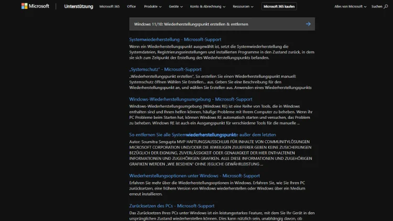Click text starting '„Wiederherstellungspunkt erstellen", So erstellen'
Image resolution: width=393 pixels, height=221 pixels.
point(221,82)
